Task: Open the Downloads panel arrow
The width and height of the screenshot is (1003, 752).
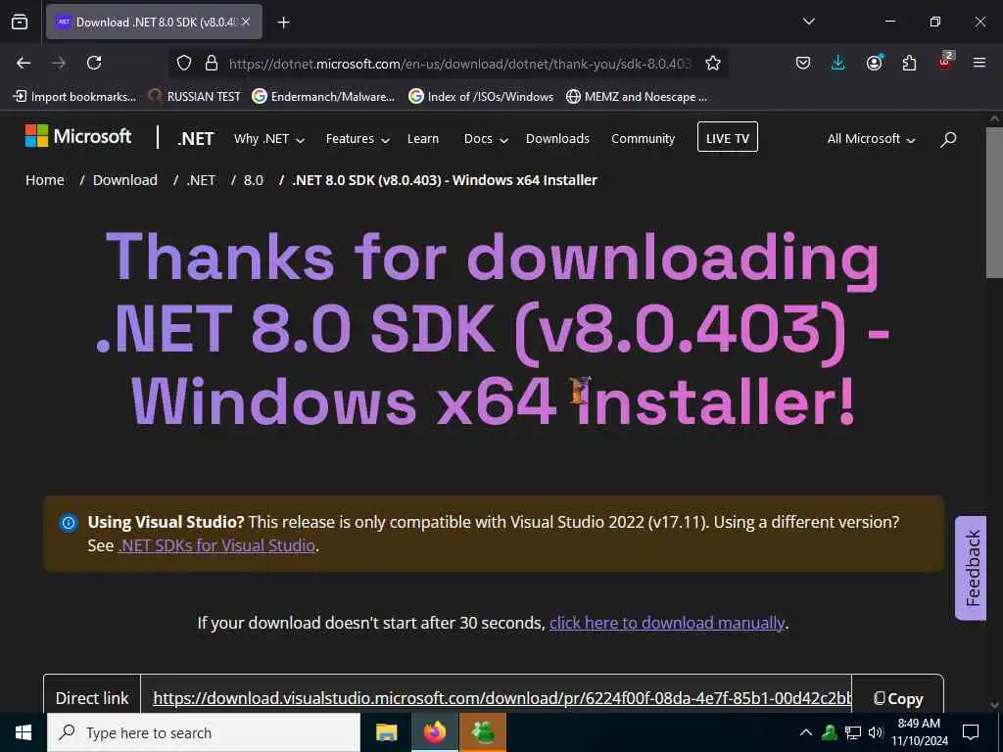Action: [838, 63]
